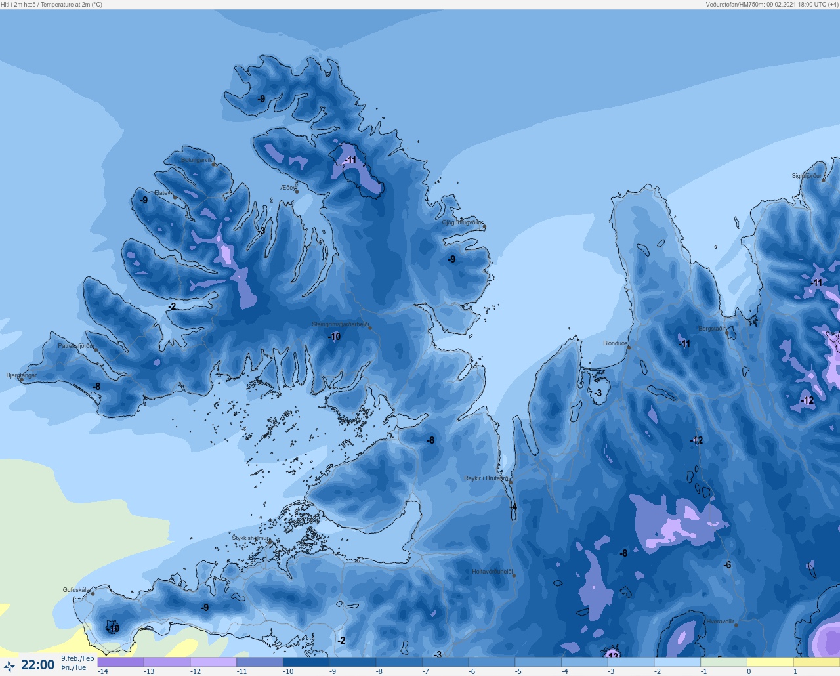Click the Patreksfjörður station label

(x=76, y=346)
